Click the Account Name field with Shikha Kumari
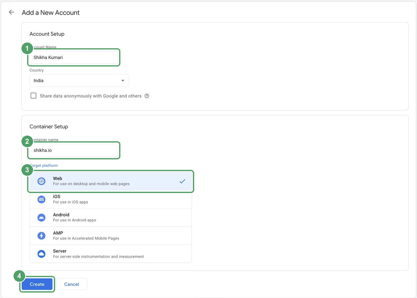This screenshot has height=298, width=417. [x=74, y=58]
